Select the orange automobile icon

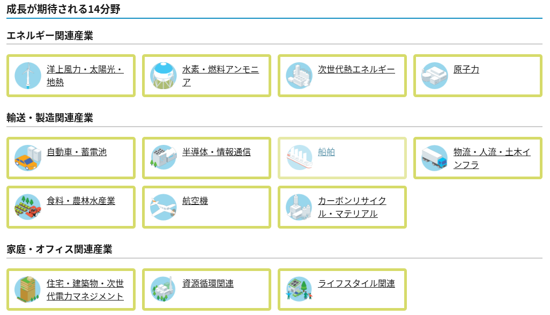[27, 158]
